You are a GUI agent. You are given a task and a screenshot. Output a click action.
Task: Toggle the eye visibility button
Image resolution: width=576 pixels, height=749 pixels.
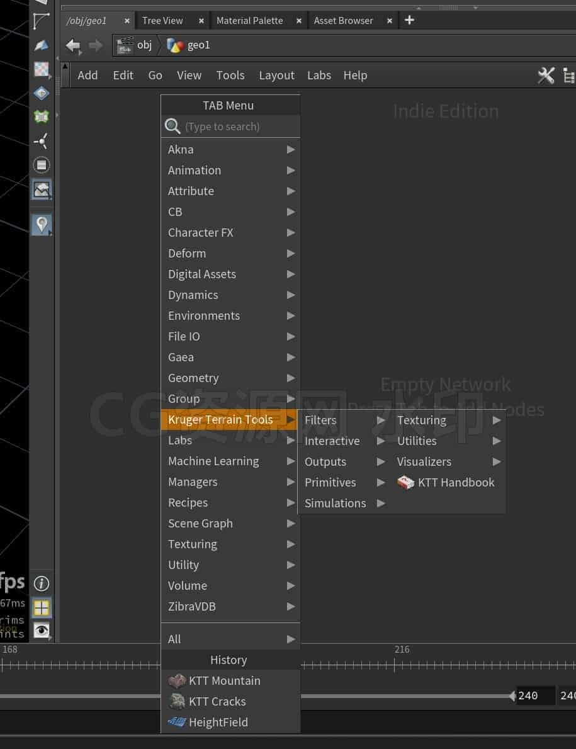[x=42, y=631]
